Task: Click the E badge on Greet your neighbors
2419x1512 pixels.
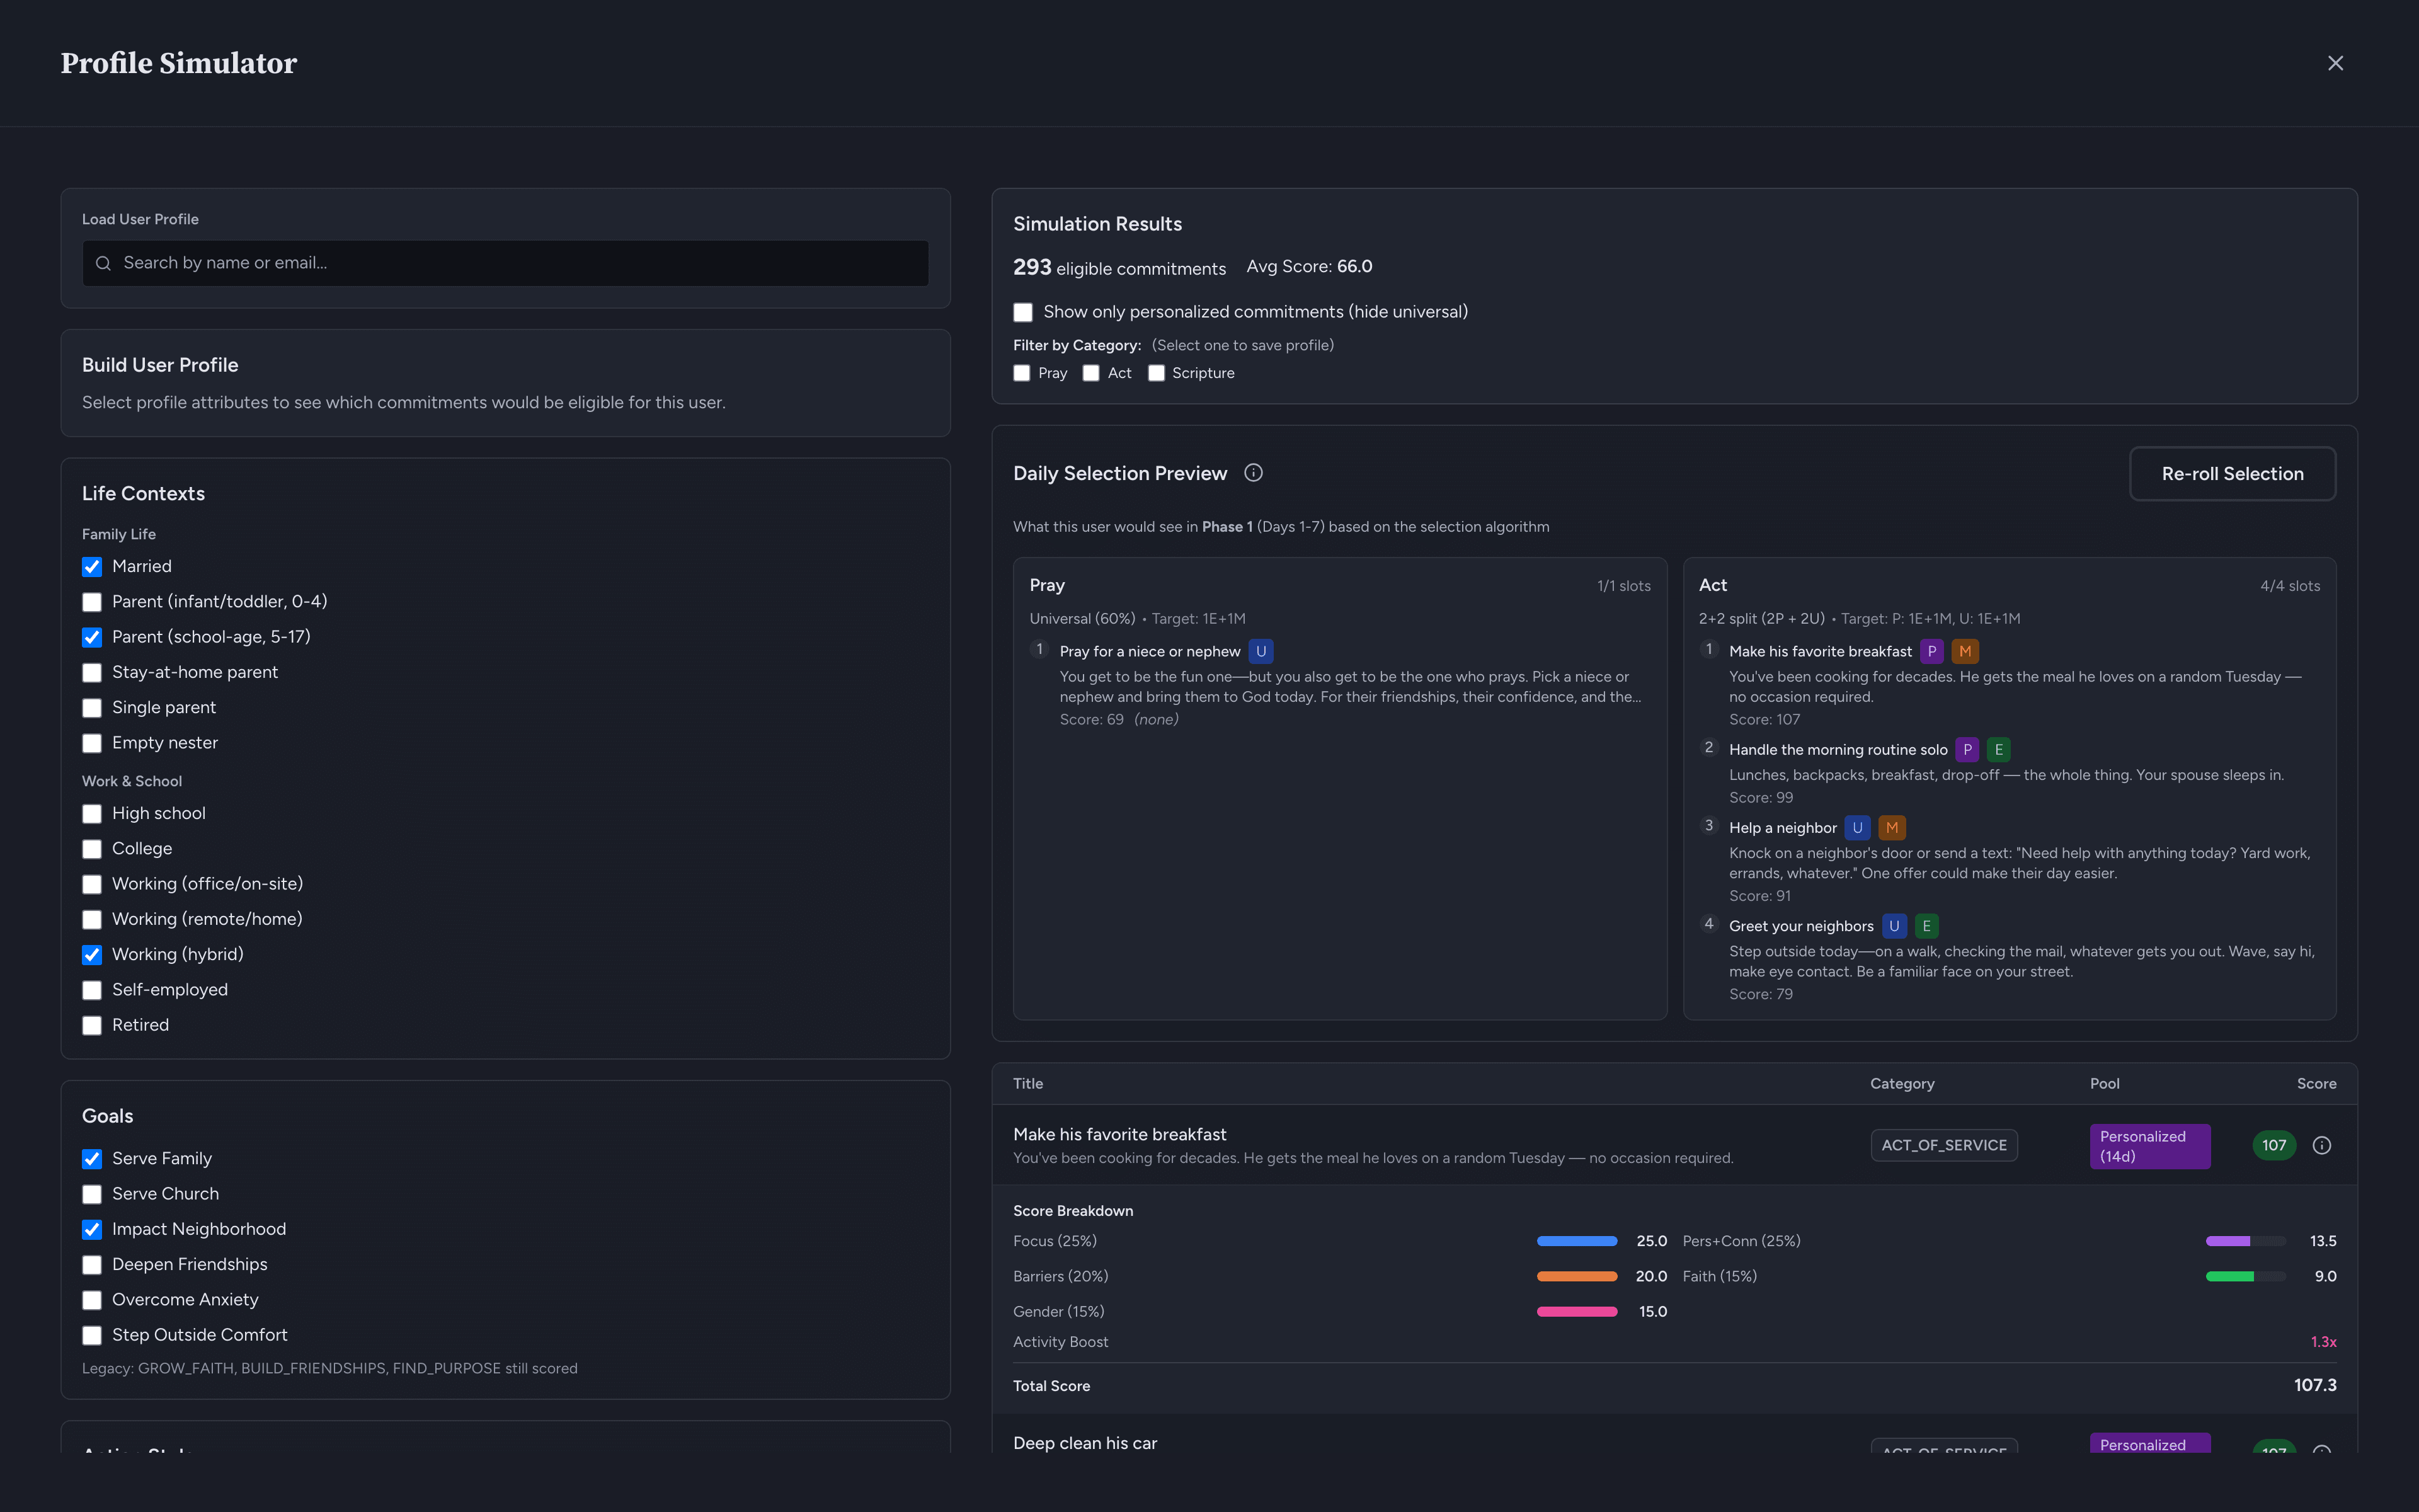Action: [1926, 926]
